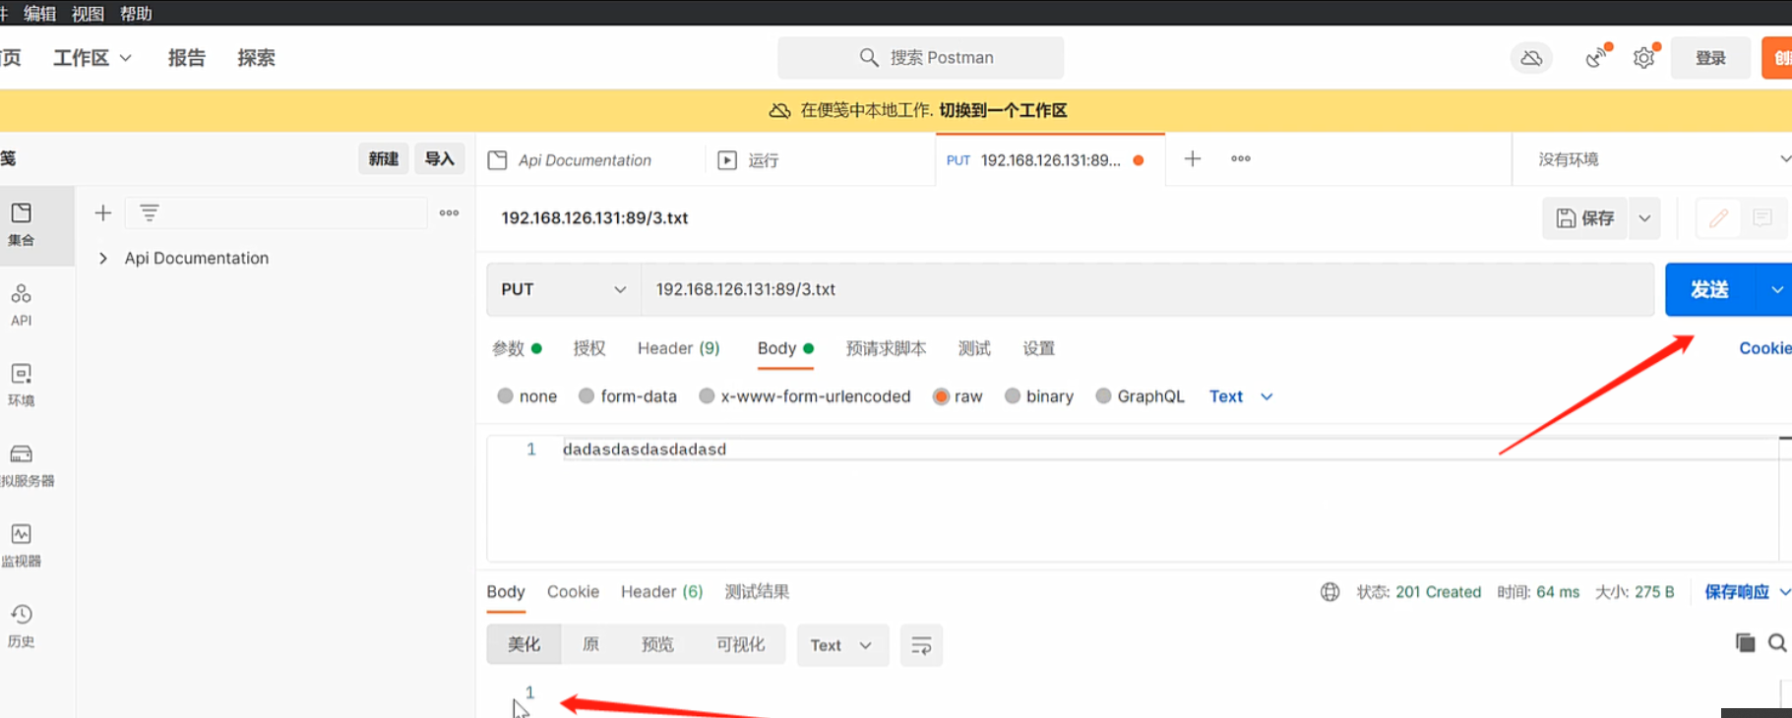Open the Help menu

(x=136, y=13)
